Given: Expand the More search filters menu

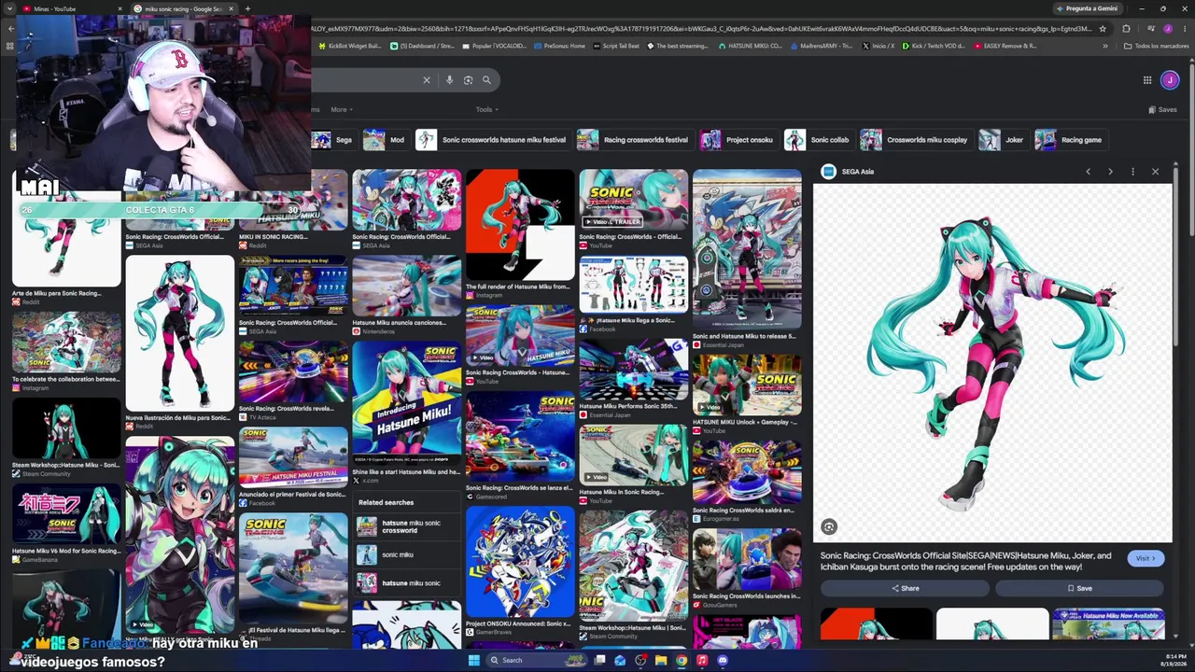Looking at the screenshot, I should (x=342, y=110).
